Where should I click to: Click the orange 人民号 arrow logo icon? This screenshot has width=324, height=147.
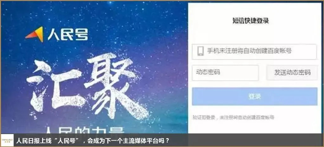(35, 34)
